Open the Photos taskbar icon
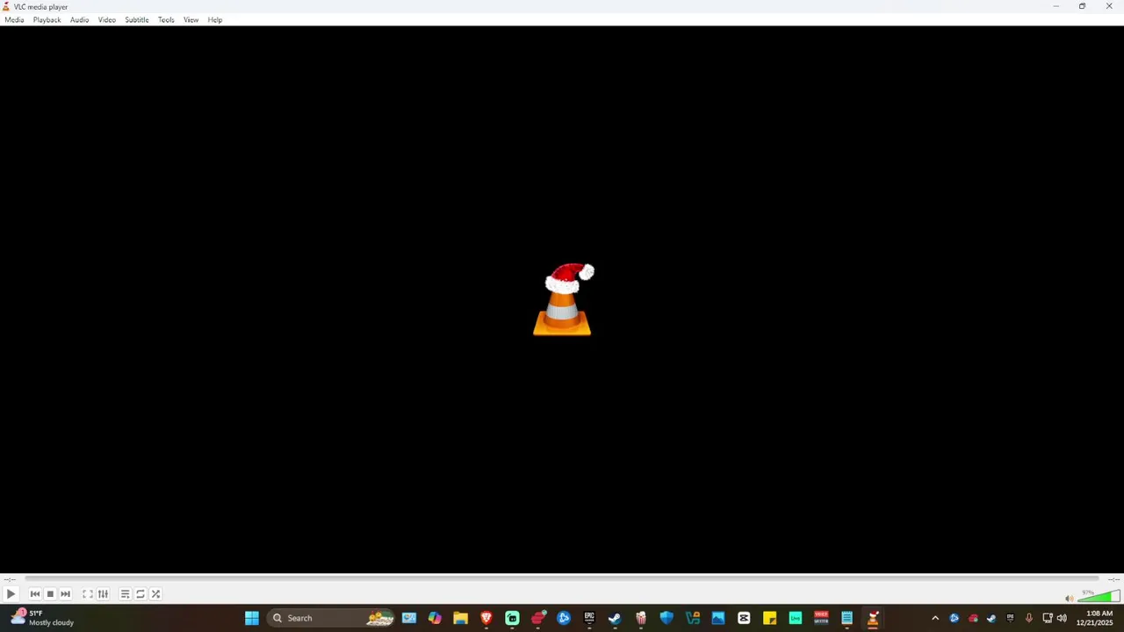 pos(717,618)
